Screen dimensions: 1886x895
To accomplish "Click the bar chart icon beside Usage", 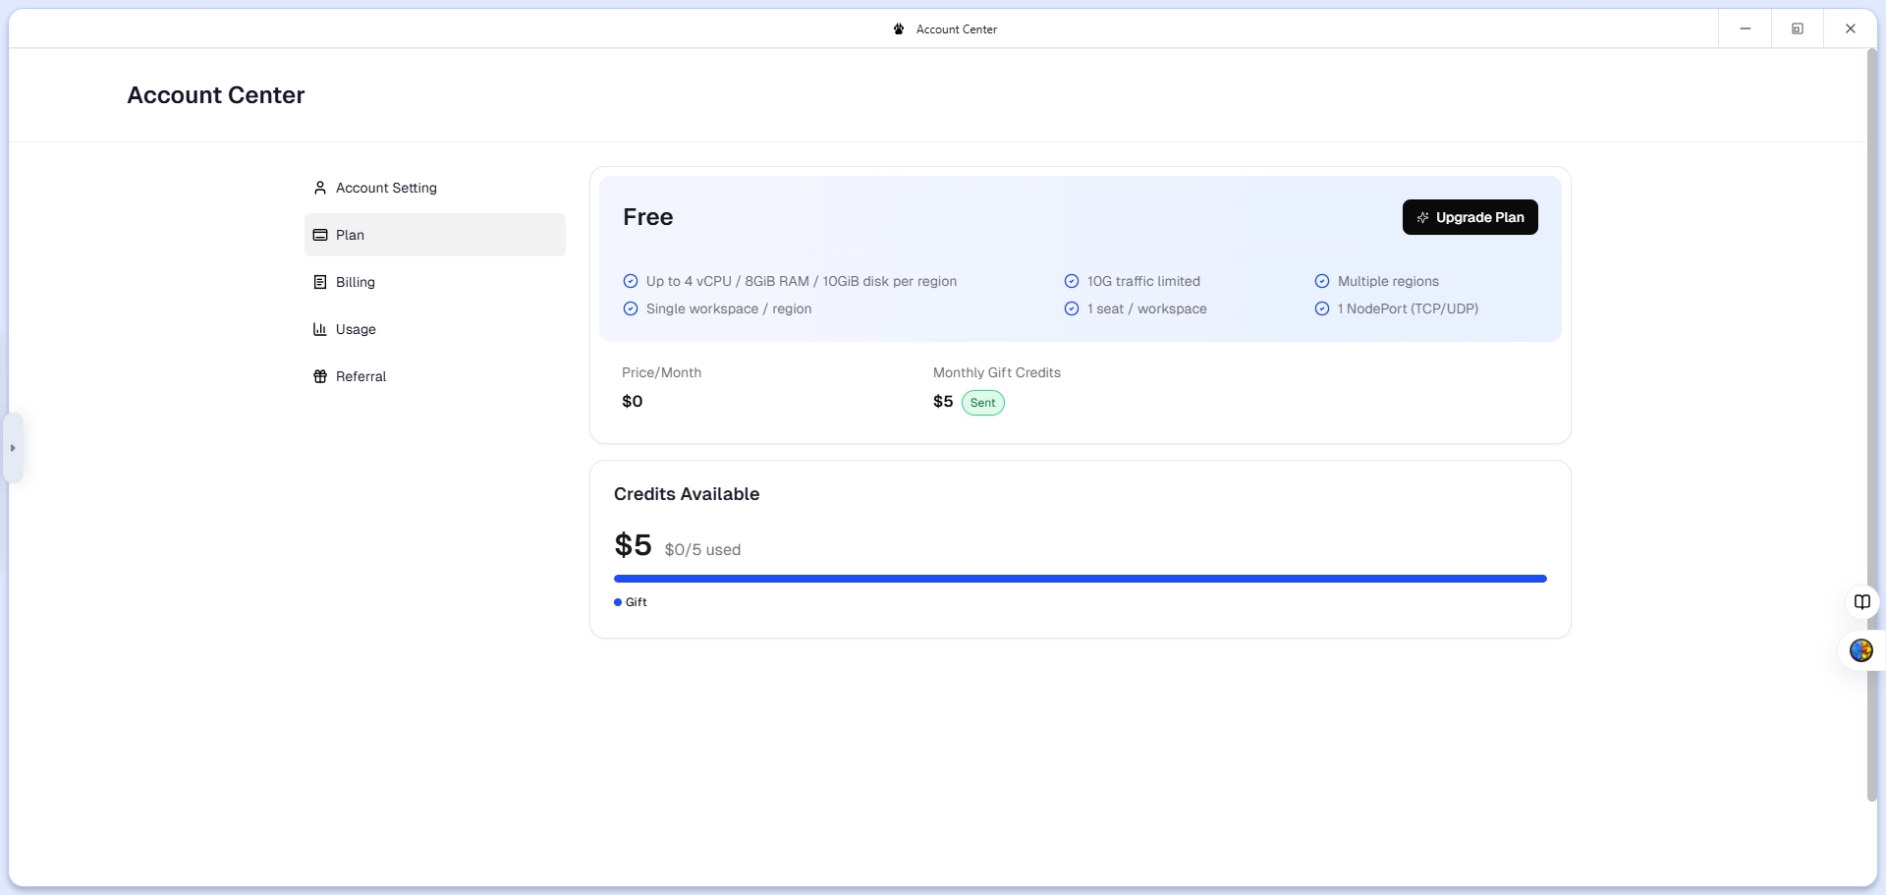I will [x=319, y=329].
